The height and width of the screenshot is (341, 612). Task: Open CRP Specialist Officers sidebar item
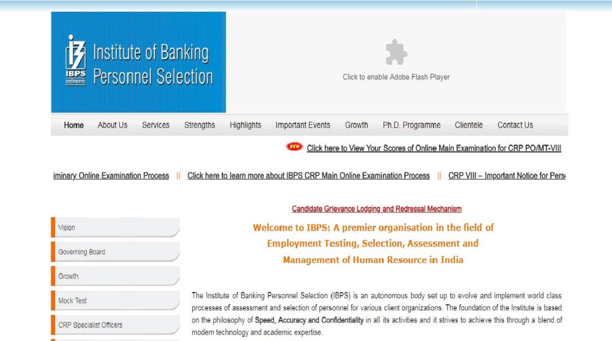click(x=115, y=325)
